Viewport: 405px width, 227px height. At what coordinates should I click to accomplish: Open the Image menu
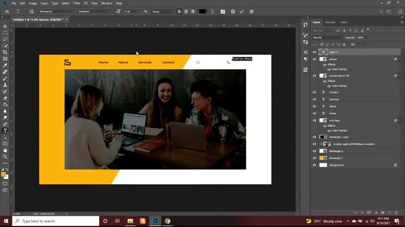[33, 3]
